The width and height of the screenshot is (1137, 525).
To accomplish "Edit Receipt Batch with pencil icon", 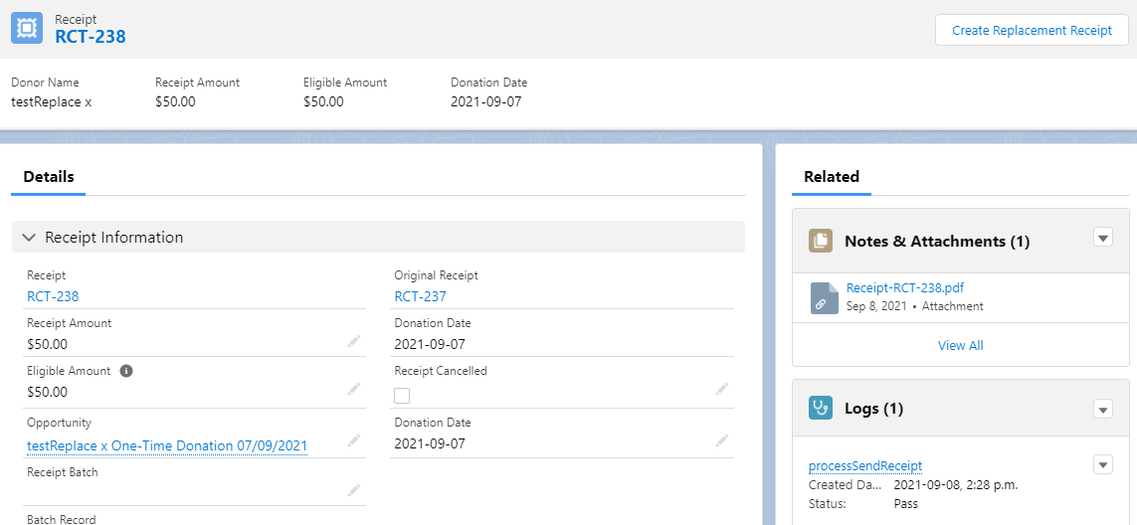I will [354, 489].
